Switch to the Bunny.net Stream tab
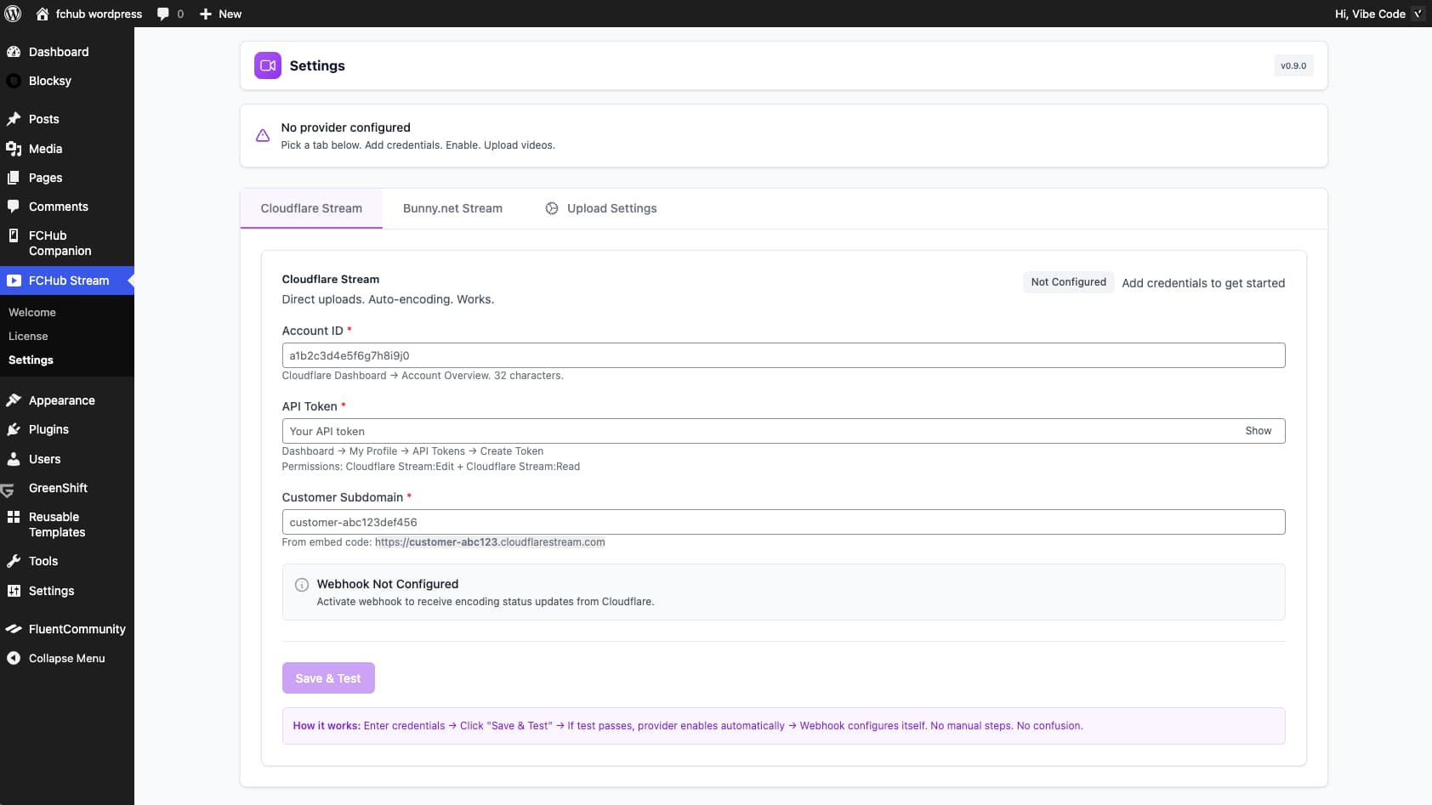The width and height of the screenshot is (1432, 805). [x=452, y=208]
